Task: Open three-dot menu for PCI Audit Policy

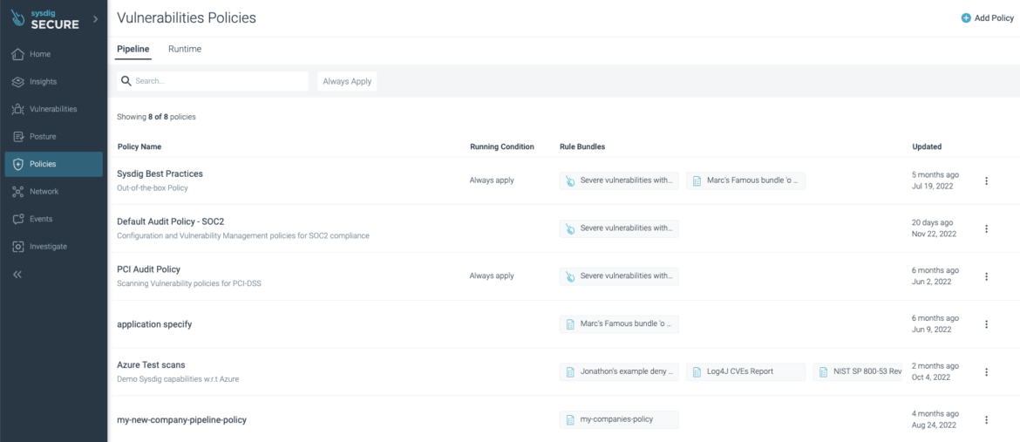Action: (986, 276)
